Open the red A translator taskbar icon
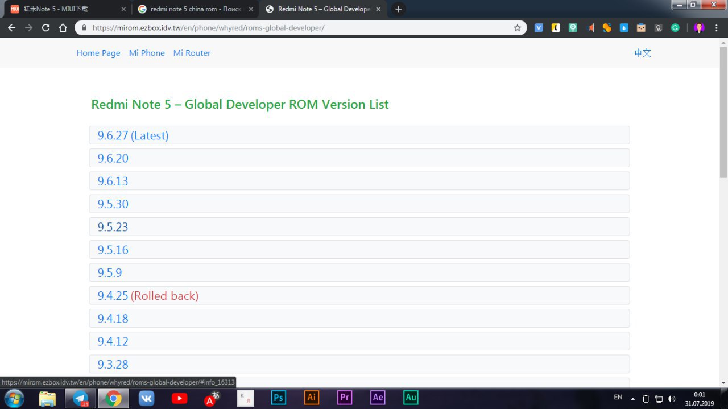The image size is (728, 409). tap(212, 398)
